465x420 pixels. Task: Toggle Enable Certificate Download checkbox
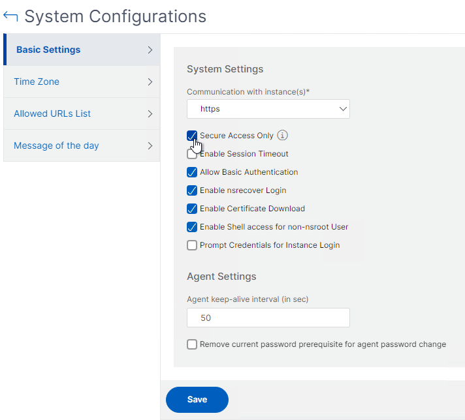point(192,209)
